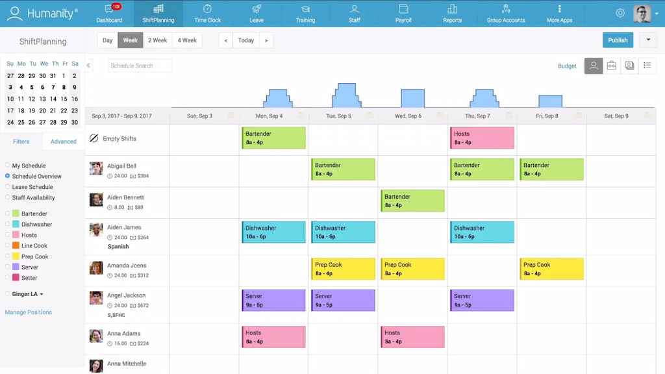
Task: Open More Apps from the top navigation
Action: (558, 14)
